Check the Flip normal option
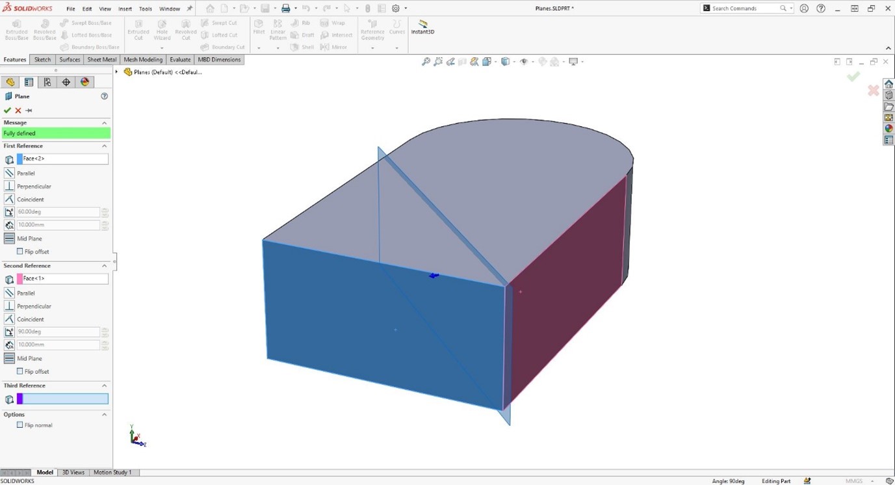This screenshot has width=895, height=485. coord(20,425)
